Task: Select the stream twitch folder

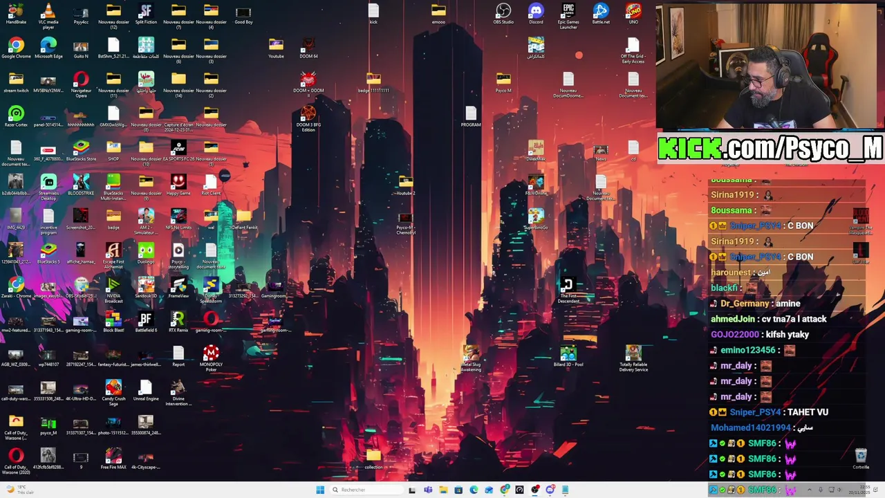Action: pos(16,82)
